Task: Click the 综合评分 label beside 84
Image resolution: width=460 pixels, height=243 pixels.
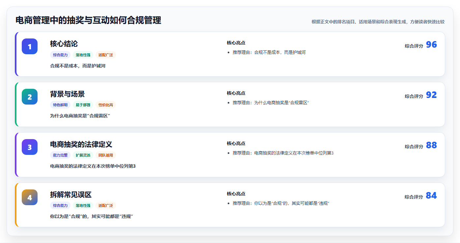Action: coord(414,197)
